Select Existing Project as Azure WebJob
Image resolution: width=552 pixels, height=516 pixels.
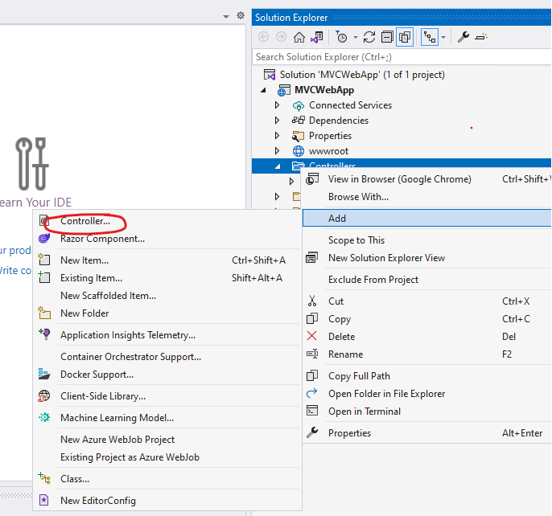(x=130, y=457)
